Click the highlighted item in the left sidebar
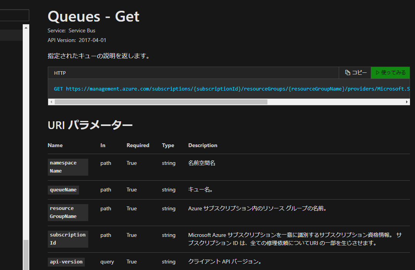The width and height of the screenshot is (415, 270). pos(11,35)
